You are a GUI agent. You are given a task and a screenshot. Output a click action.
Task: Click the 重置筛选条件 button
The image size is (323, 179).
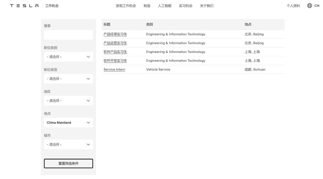tap(68, 164)
